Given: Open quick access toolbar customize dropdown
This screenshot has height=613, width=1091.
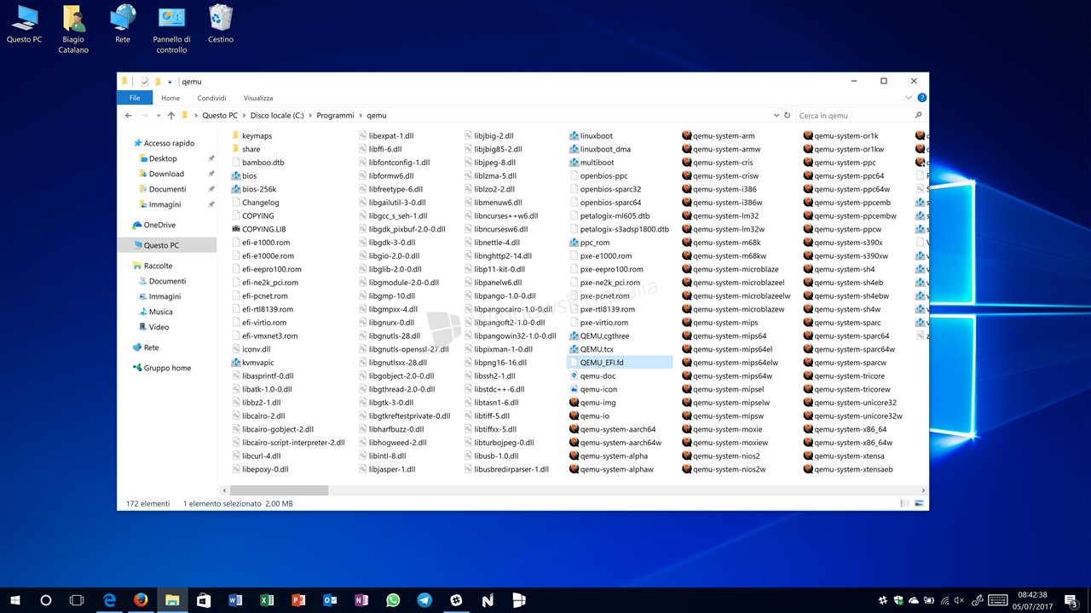Looking at the screenshot, I should 170,82.
